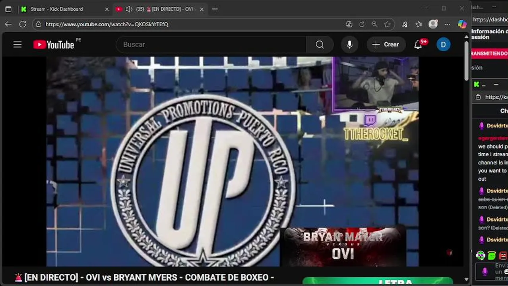Open browser settings and more ellipsis
Screen dimensions: 508x286
pyautogui.click(x=448, y=24)
